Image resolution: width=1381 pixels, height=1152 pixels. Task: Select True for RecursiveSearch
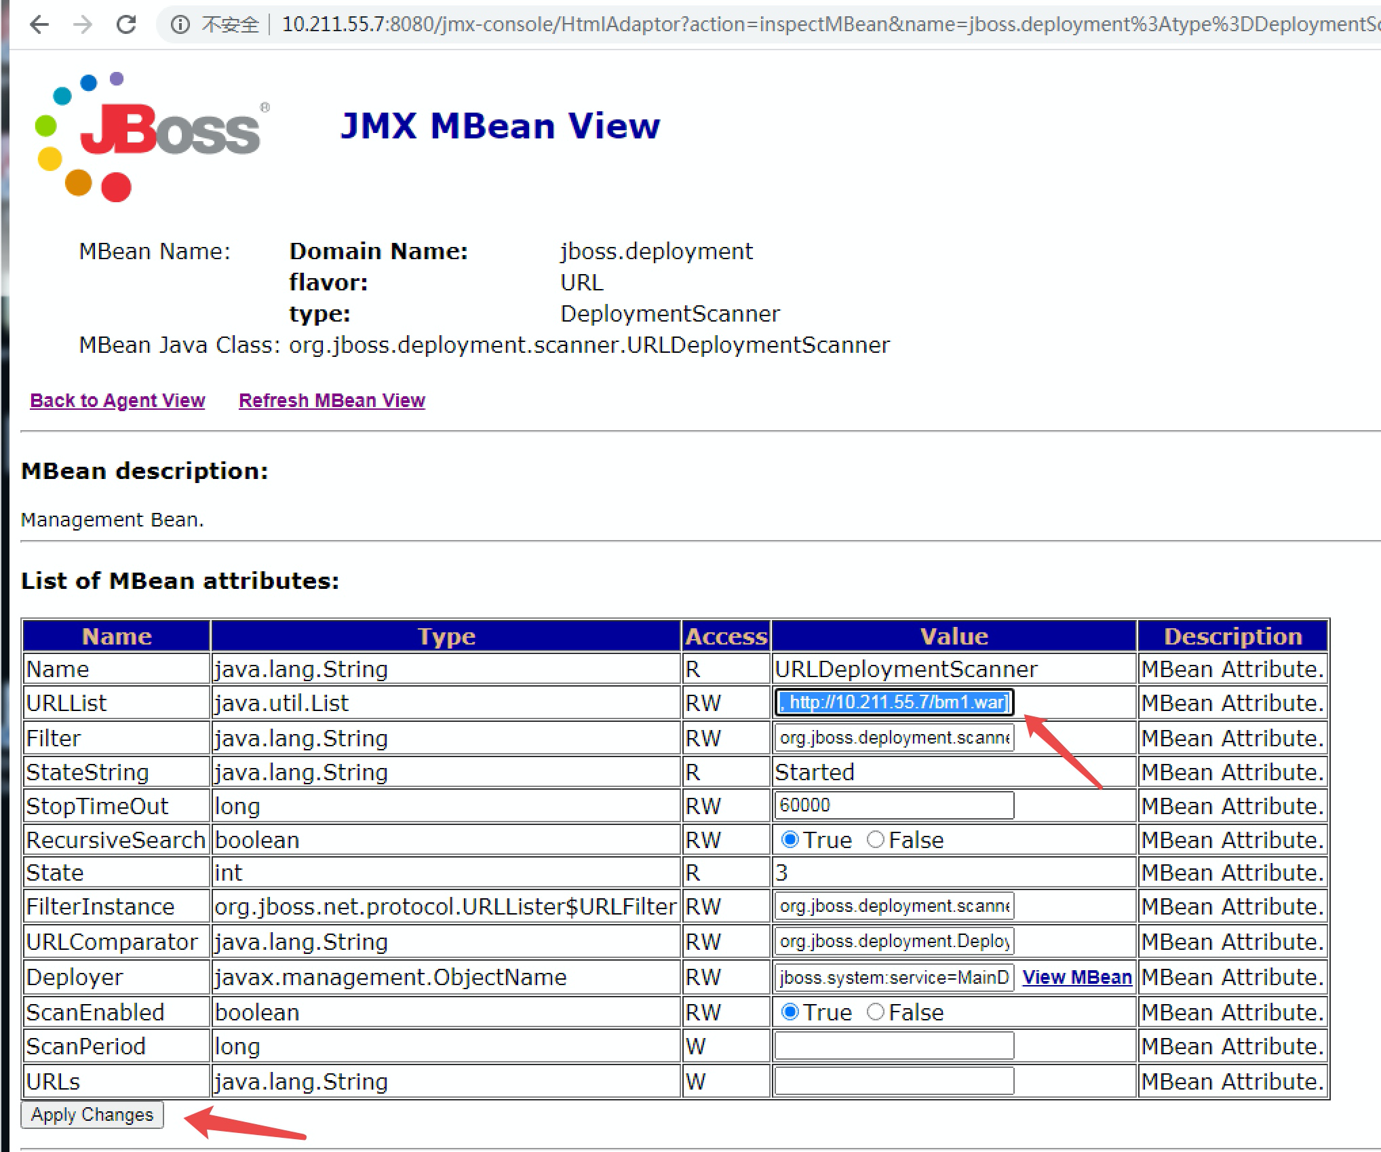coord(790,839)
